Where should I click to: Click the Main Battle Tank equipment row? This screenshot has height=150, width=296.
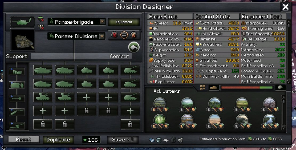tap(263, 76)
